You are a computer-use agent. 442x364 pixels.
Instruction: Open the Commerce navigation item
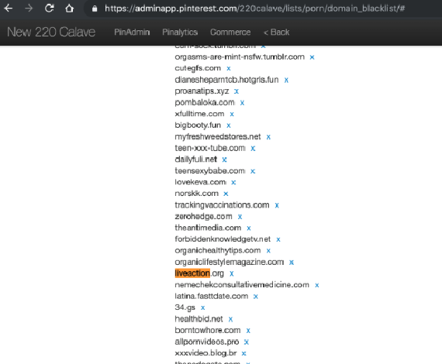click(230, 32)
